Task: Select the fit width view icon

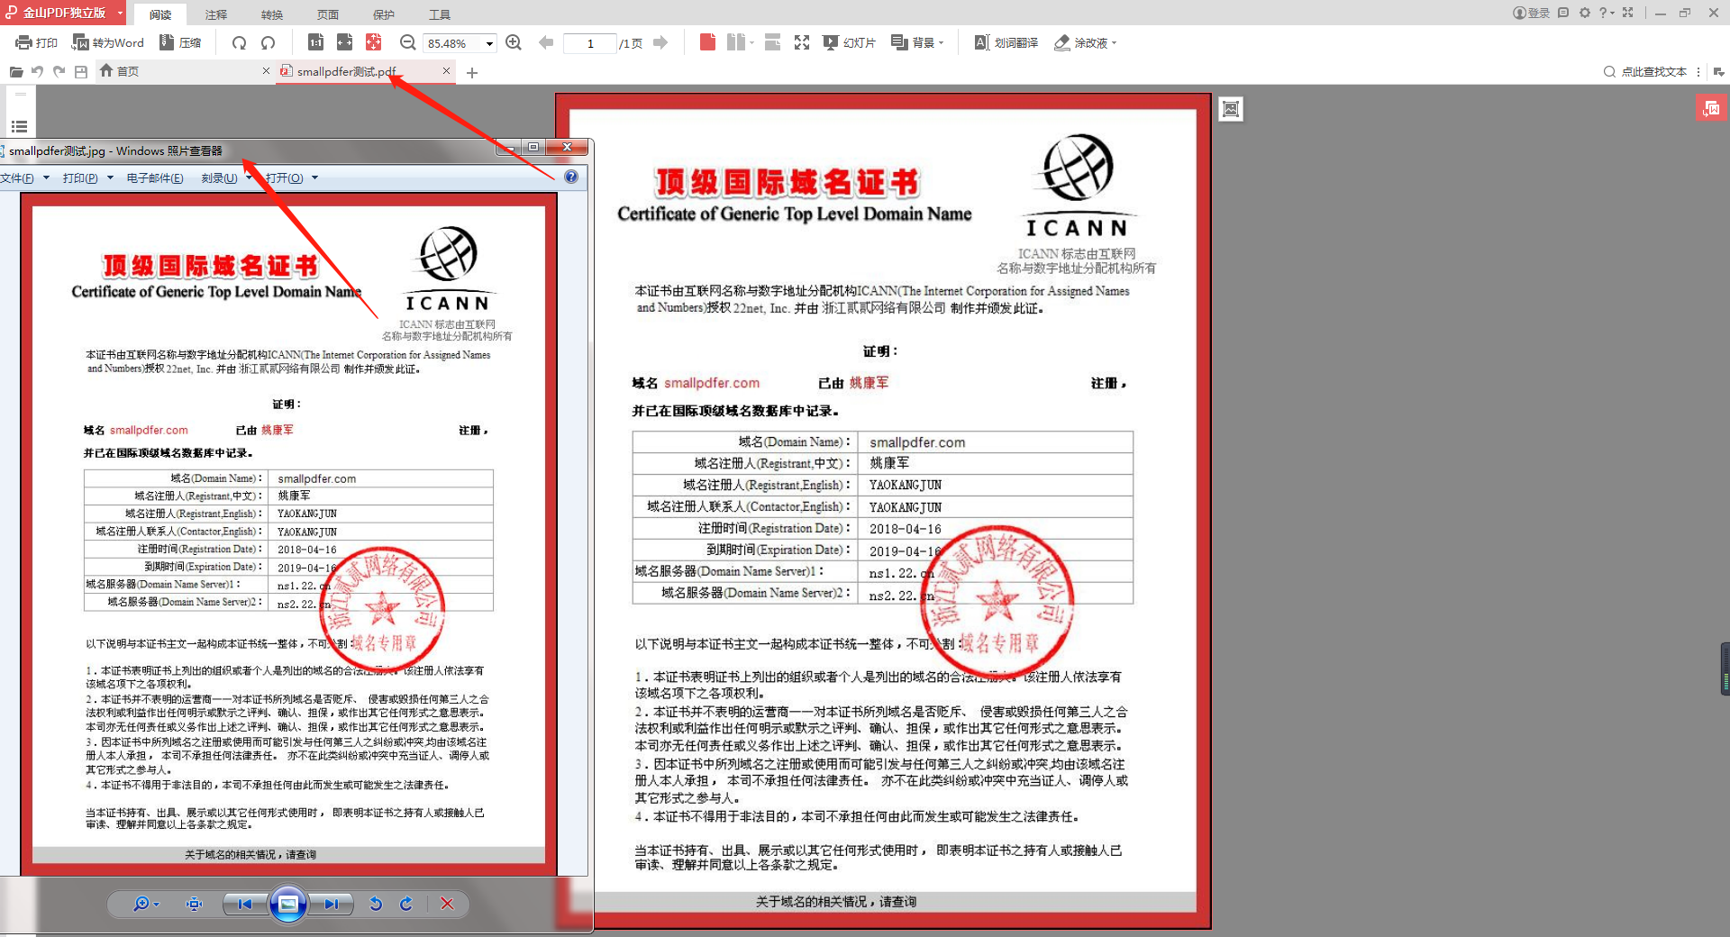Action: click(x=344, y=42)
